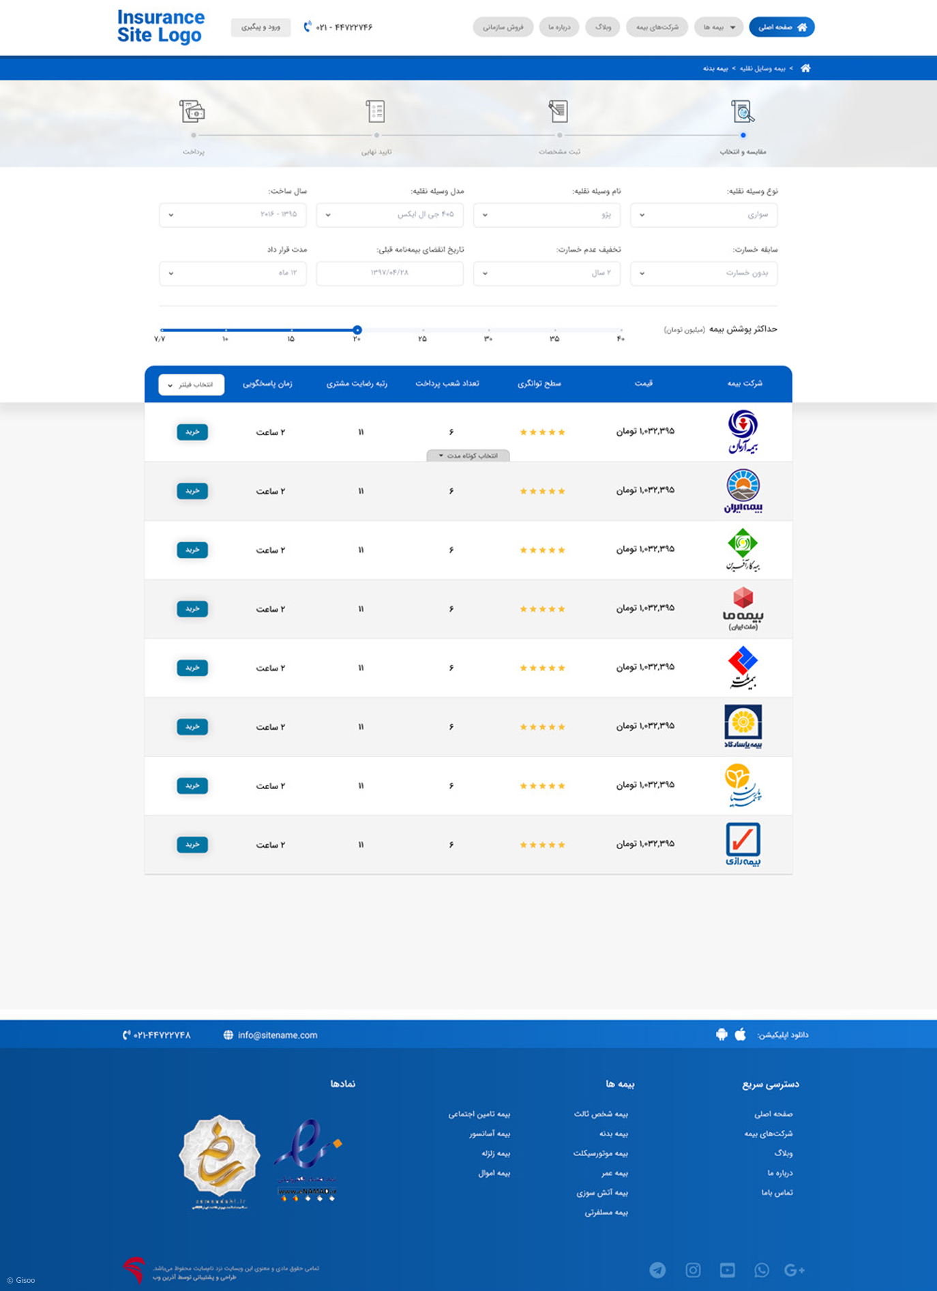Viewport: 937px width, 1291px height.
Task: Click the home icon in breadcrumb
Action: point(805,68)
